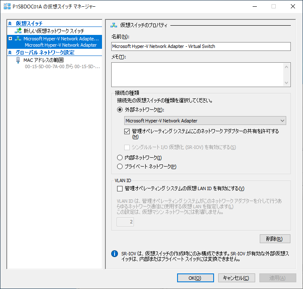Toggle SR-IOV 有効にする checkbox
This screenshot has width=303, height=289.
(x=127, y=147)
